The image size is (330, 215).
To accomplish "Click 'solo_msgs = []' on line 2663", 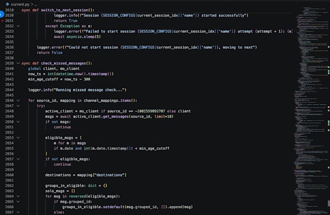I will (60, 191).
